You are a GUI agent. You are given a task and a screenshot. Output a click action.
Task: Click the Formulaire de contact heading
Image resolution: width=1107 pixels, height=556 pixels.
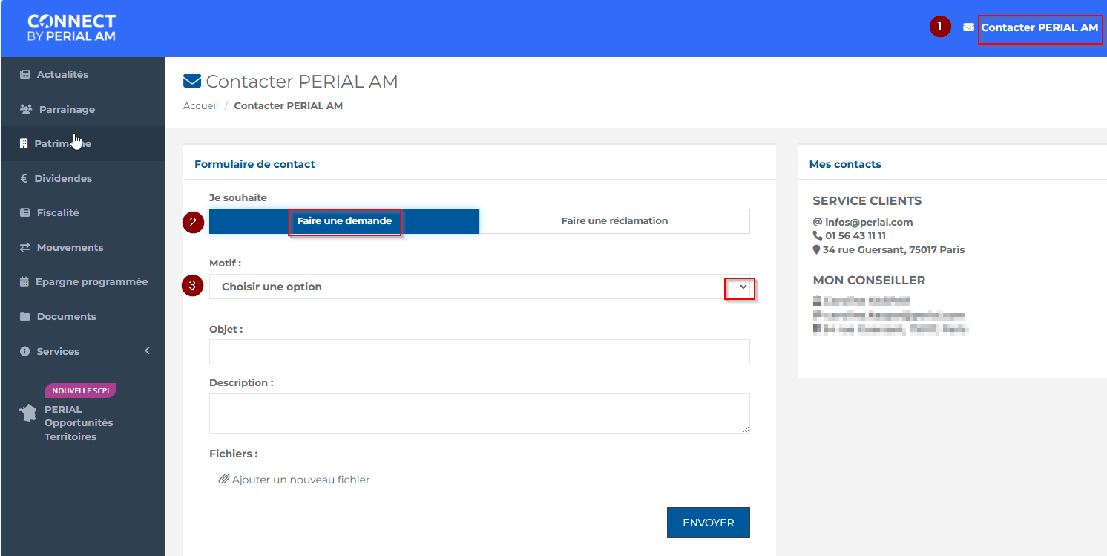254,164
